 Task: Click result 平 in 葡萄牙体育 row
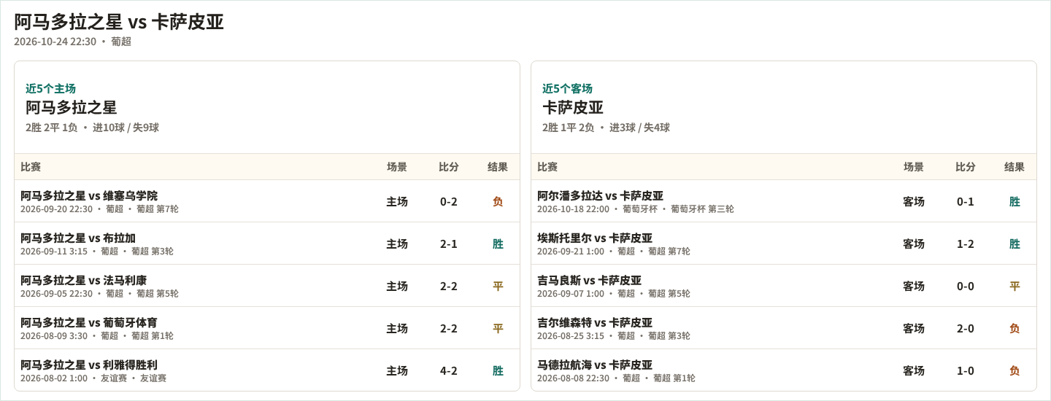[x=498, y=328]
